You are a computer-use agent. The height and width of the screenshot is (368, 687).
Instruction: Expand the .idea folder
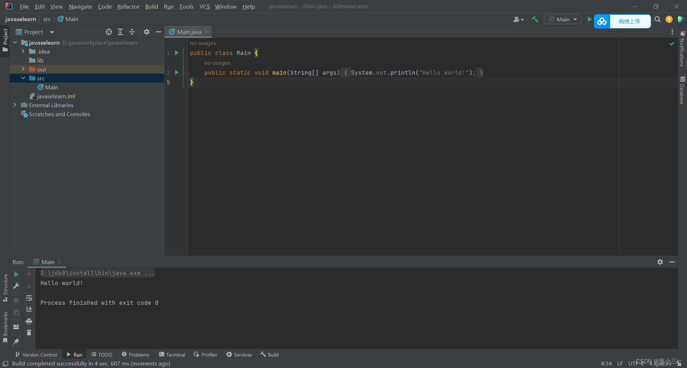[23, 51]
